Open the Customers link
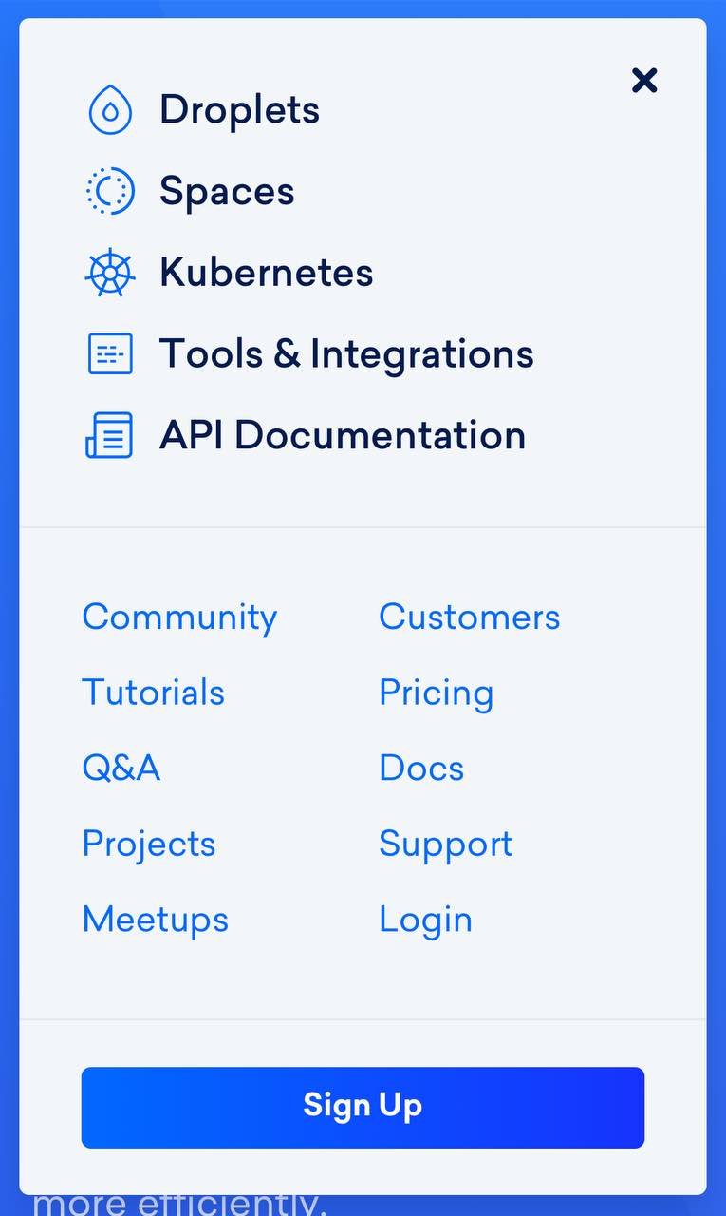This screenshot has height=1216, width=726. [x=470, y=617]
